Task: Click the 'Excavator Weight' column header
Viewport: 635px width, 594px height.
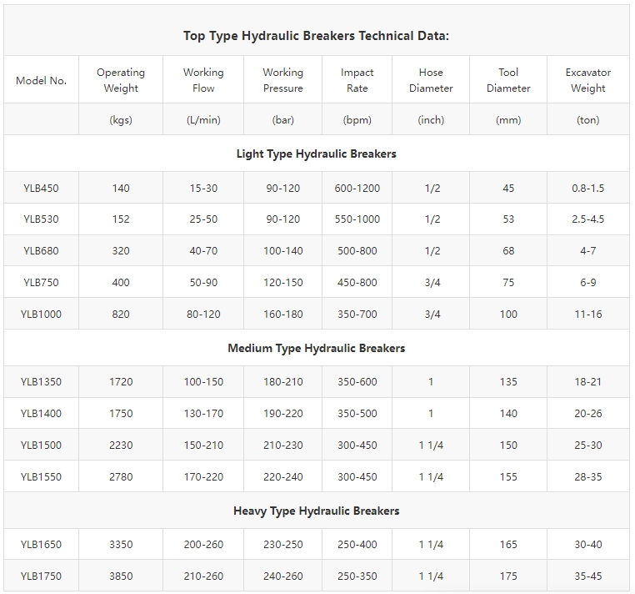Action: pyautogui.click(x=588, y=80)
